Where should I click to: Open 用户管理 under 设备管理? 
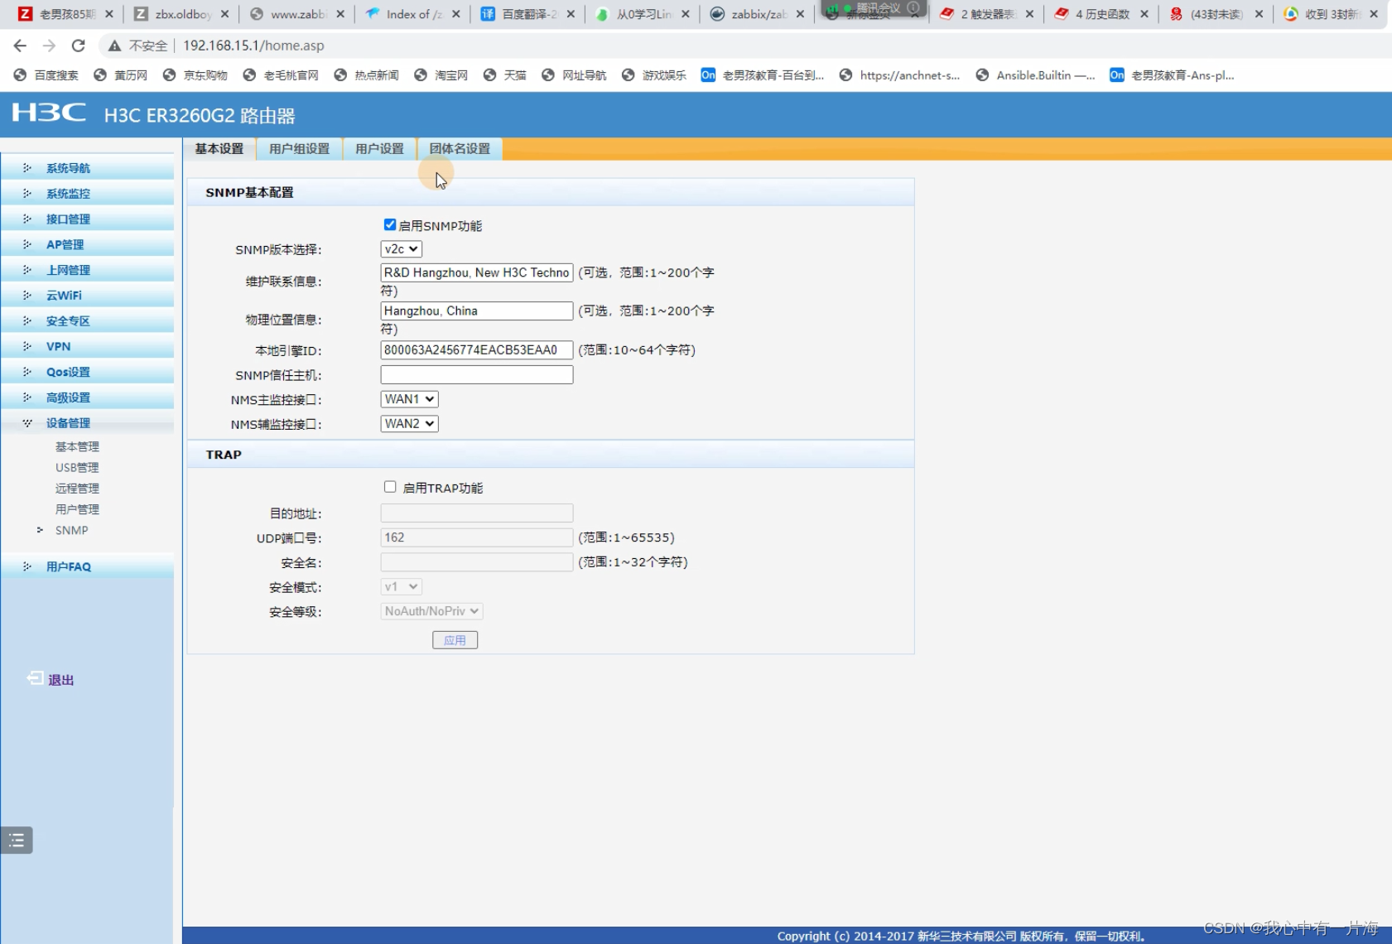(77, 509)
